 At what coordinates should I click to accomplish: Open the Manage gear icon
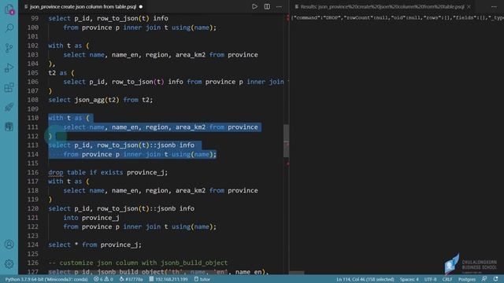pos(9,264)
